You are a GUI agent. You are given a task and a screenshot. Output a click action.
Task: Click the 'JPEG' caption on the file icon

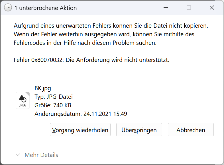pos(23,105)
